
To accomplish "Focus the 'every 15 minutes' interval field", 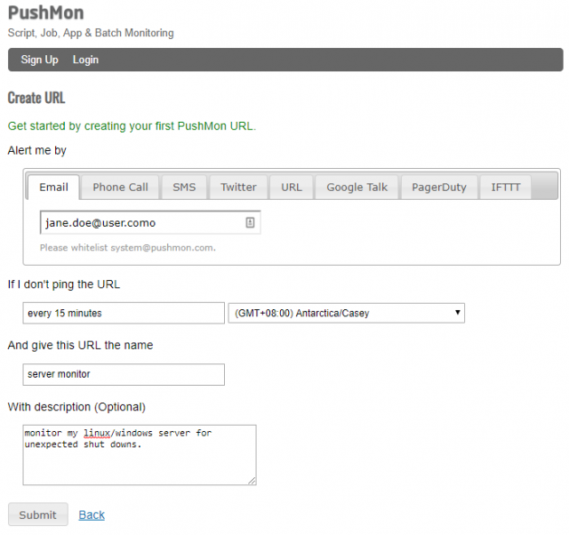I will point(124,313).
